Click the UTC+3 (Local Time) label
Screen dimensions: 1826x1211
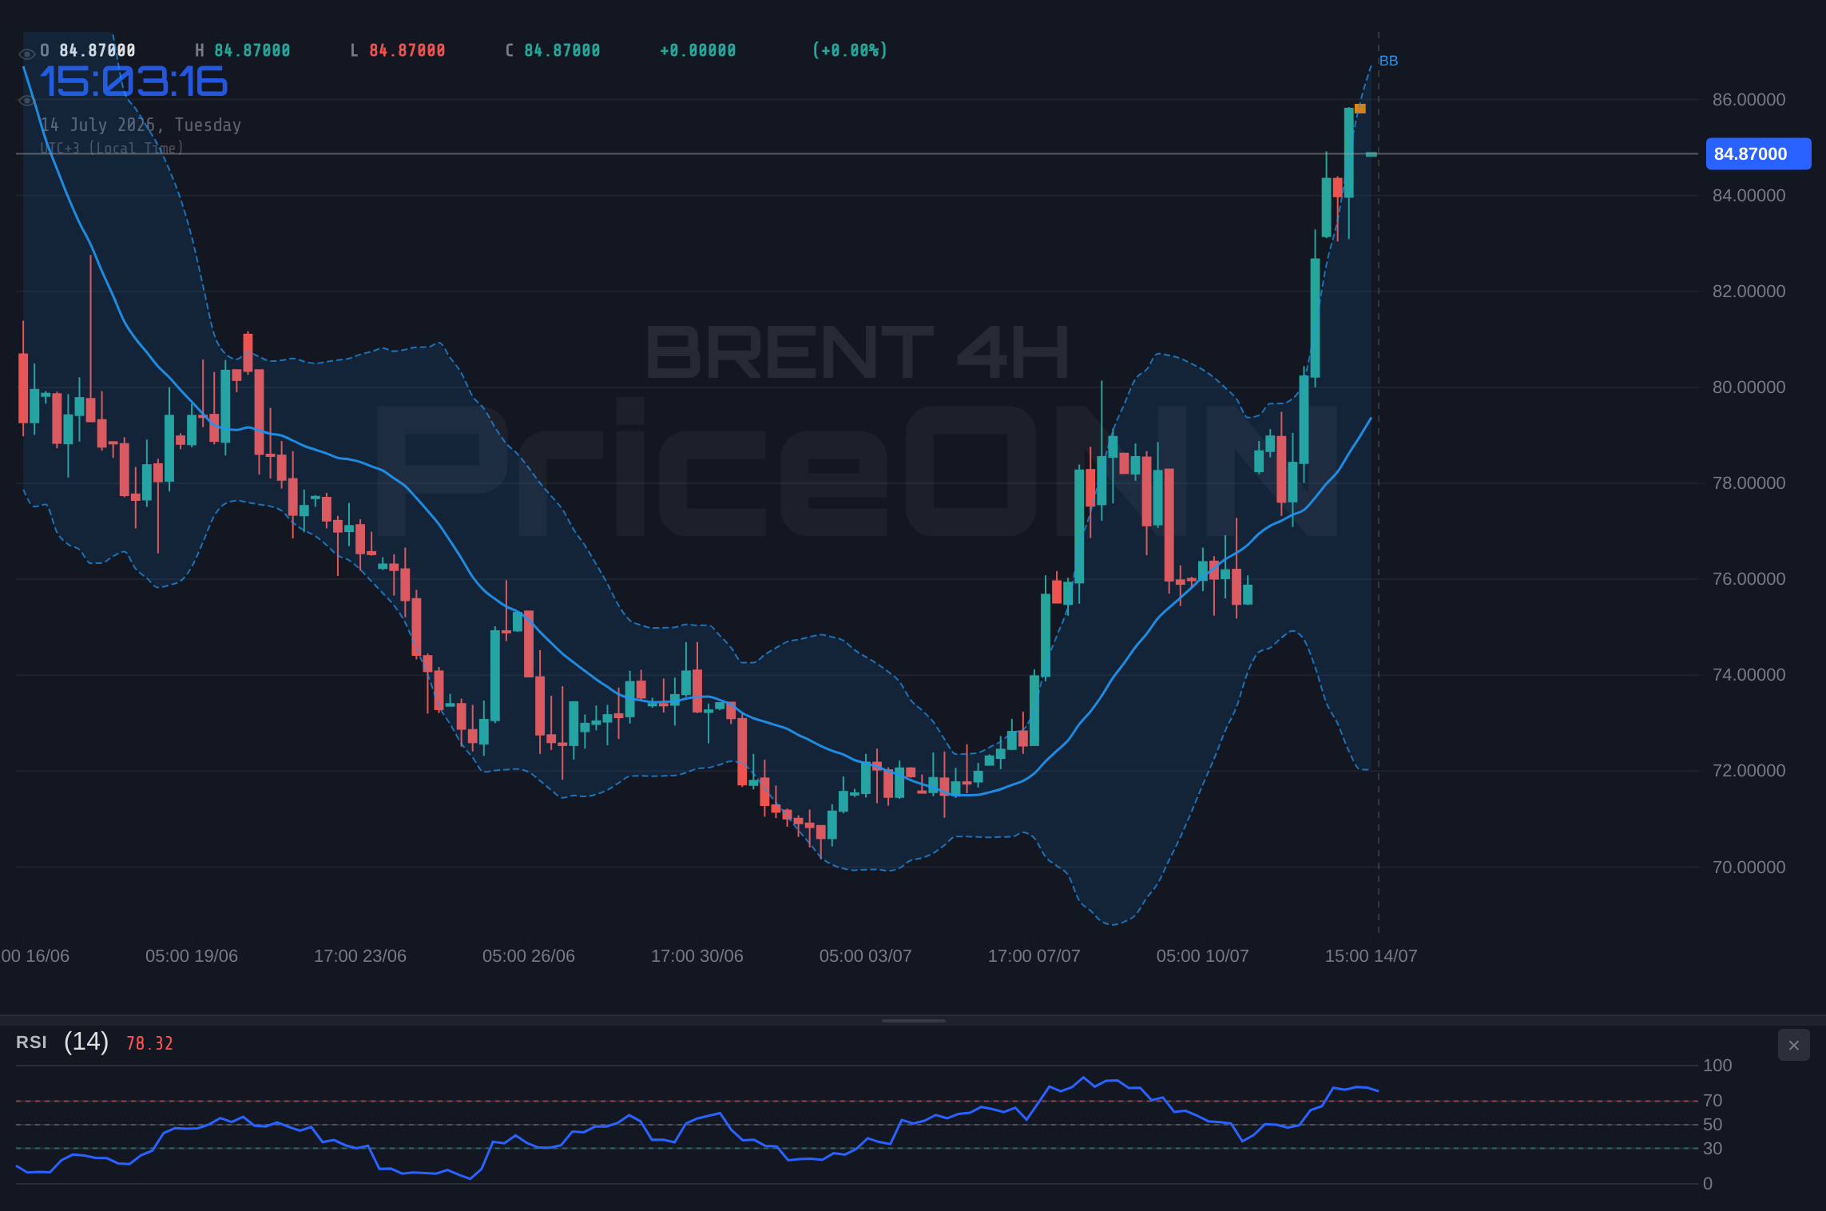point(112,148)
